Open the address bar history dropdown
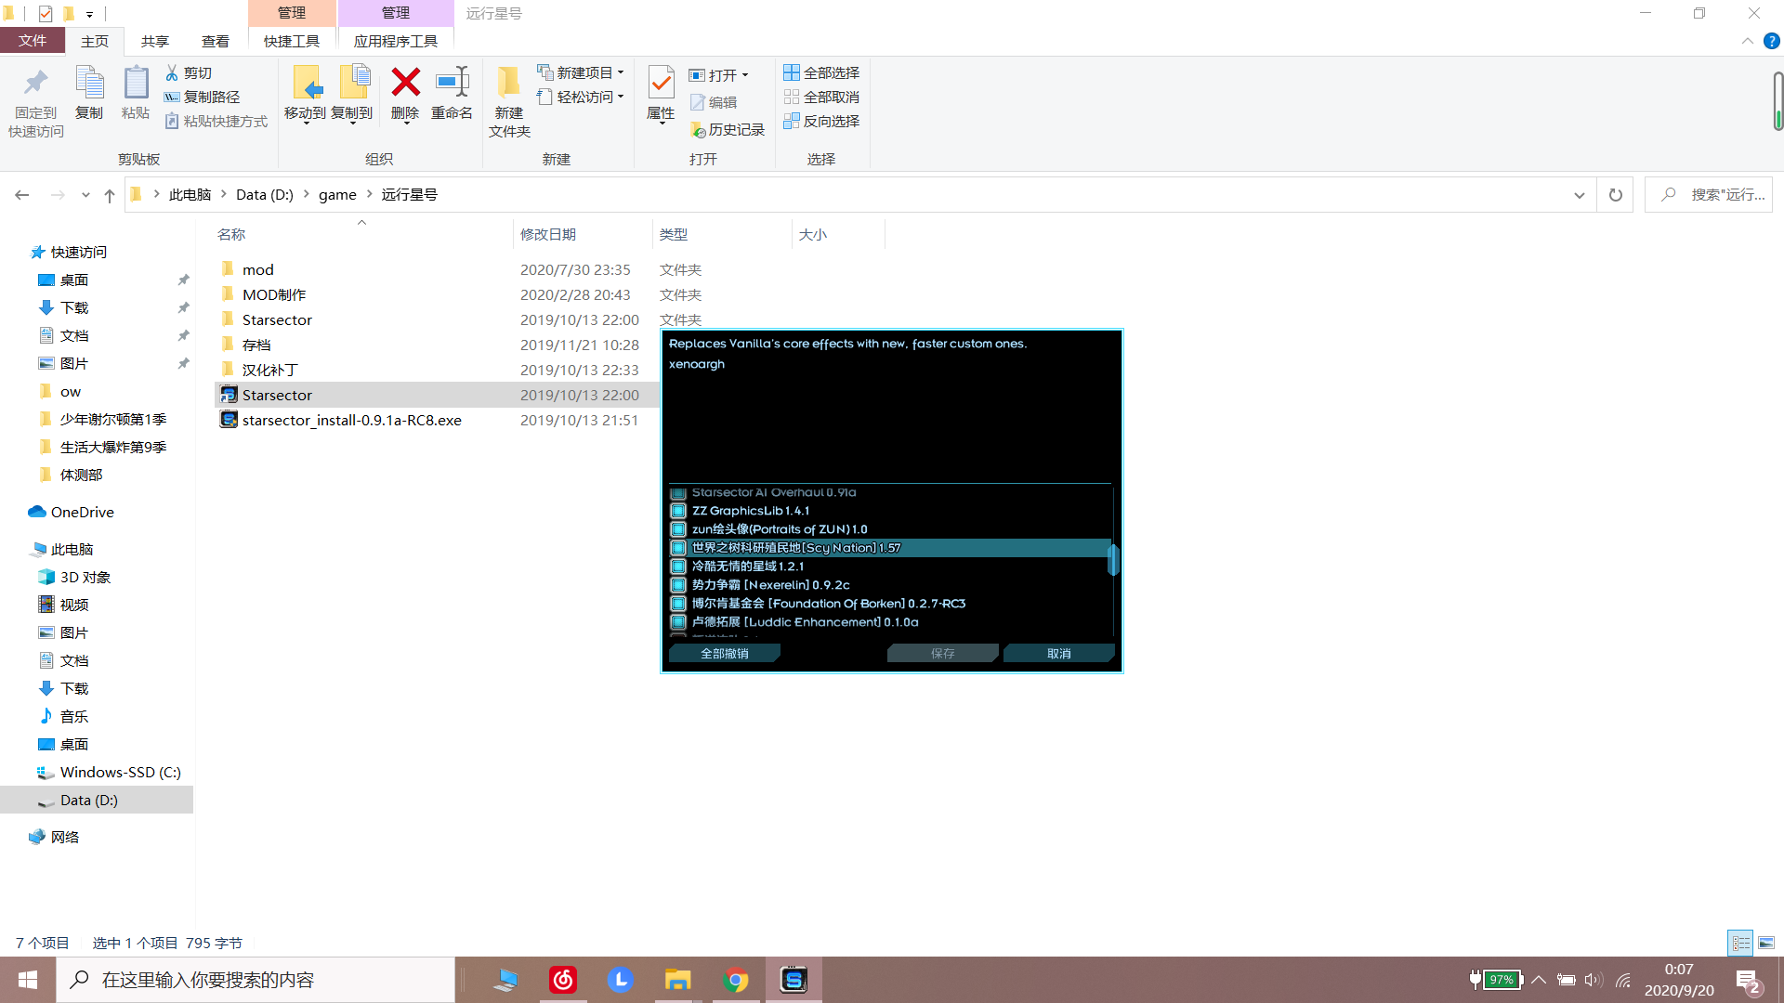This screenshot has height=1003, width=1784. [x=1579, y=195]
